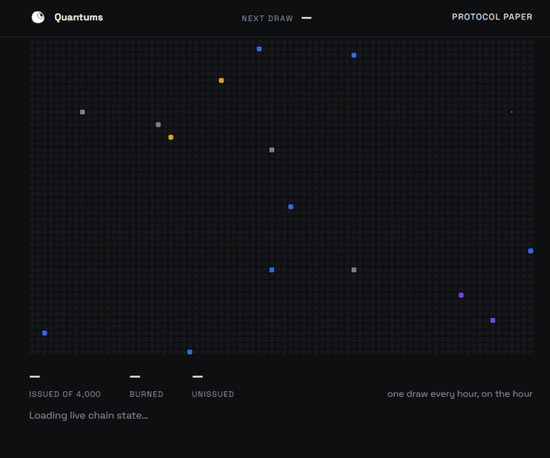Click the 'Loading live chain state...' status text
Image resolution: width=550 pixels, height=458 pixels.
[89, 416]
